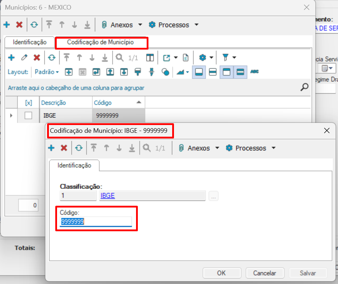Move to next row in grid toolbar
Screen dimensions: 338x284
point(92,57)
